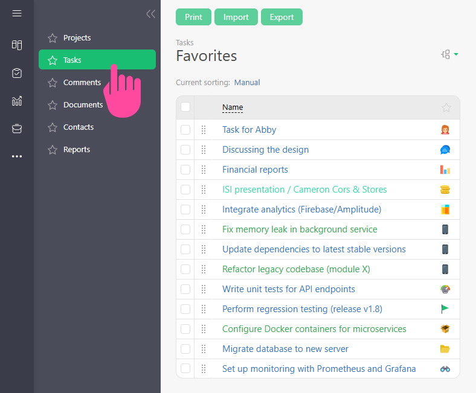Screen dimensions: 476x393
Task: Open the Discussing the design task link
Action: tap(265, 150)
